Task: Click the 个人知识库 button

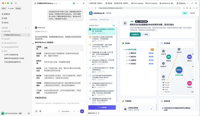Action: point(102,108)
